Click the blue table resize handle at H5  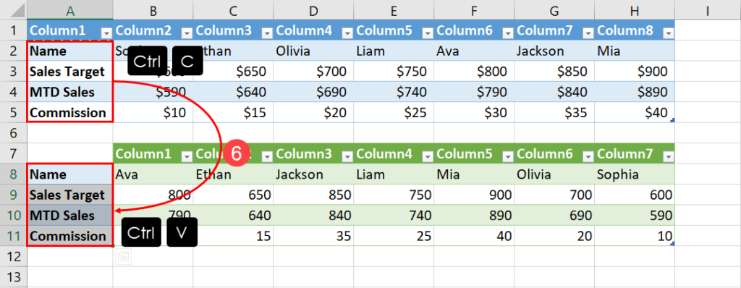(x=672, y=120)
